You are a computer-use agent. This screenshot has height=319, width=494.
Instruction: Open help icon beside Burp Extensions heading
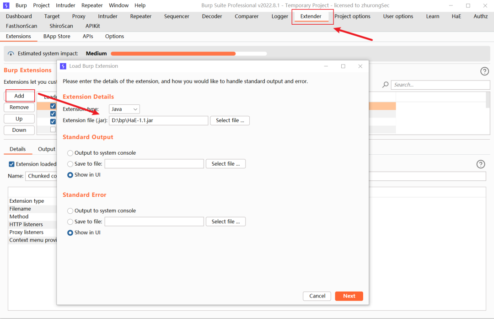(484, 71)
